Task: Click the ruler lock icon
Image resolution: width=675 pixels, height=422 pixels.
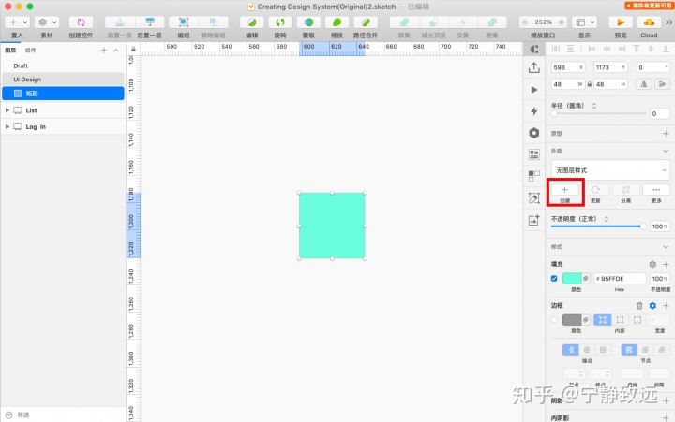Action: (133, 49)
